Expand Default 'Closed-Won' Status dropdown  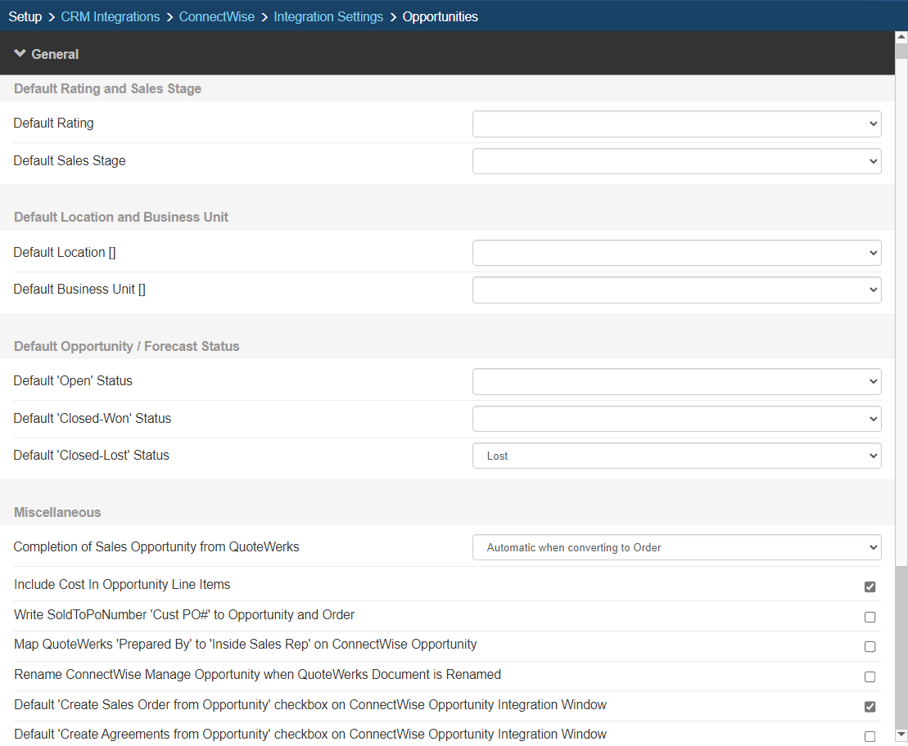pyautogui.click(x=676, y=419)
